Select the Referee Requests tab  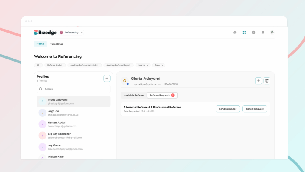pyautogui.click(x=162, y=95)
